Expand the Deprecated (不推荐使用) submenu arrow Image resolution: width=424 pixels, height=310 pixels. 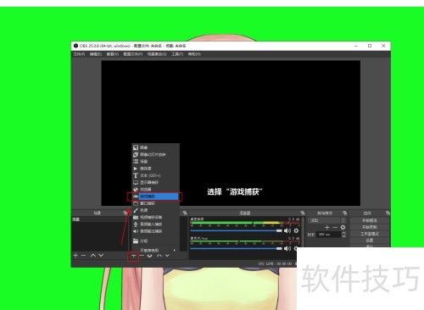[x=175, y=250]
